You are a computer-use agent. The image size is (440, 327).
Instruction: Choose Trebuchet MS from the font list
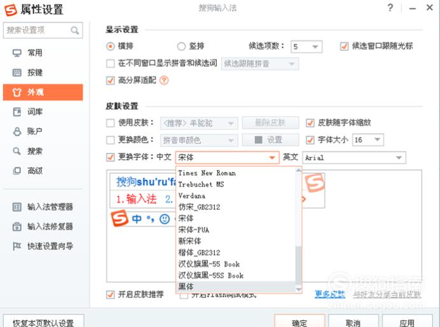236,184
